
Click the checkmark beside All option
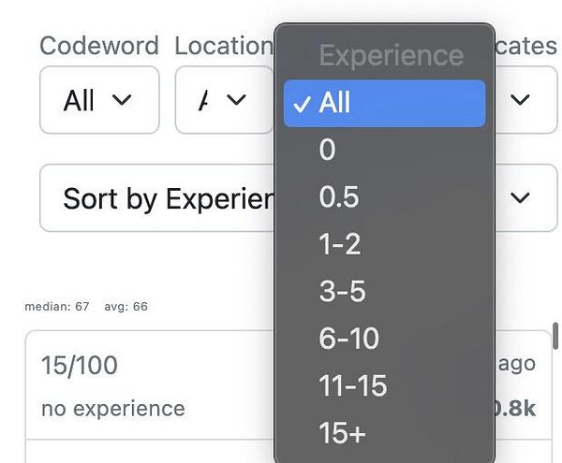coord(302,104)
